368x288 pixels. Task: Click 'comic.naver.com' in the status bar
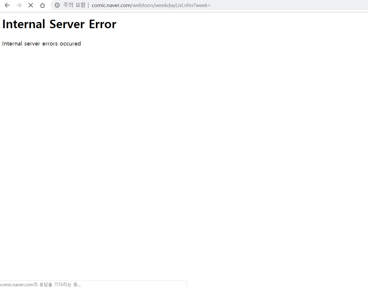pos(17,284)
